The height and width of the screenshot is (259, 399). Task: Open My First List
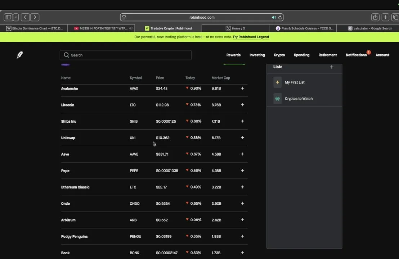pyautogui.click(x=304, y=82)
